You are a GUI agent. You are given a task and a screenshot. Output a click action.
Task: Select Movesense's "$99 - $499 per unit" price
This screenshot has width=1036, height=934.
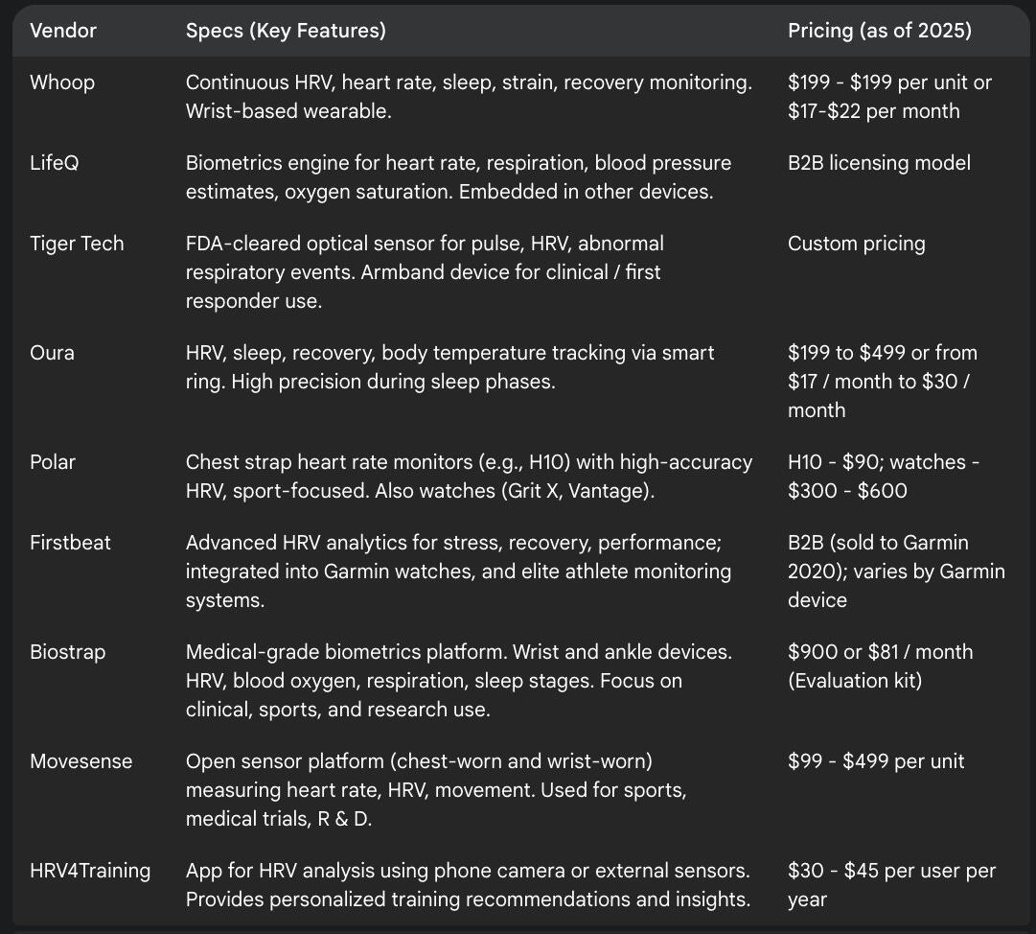[876, 761]
